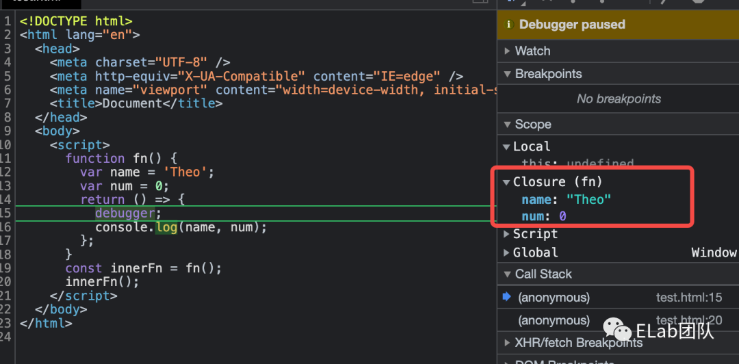Viewport: 739px width, 364px height.
Task: Set a breakpoint on line number 15
Action: click(6, 213)
